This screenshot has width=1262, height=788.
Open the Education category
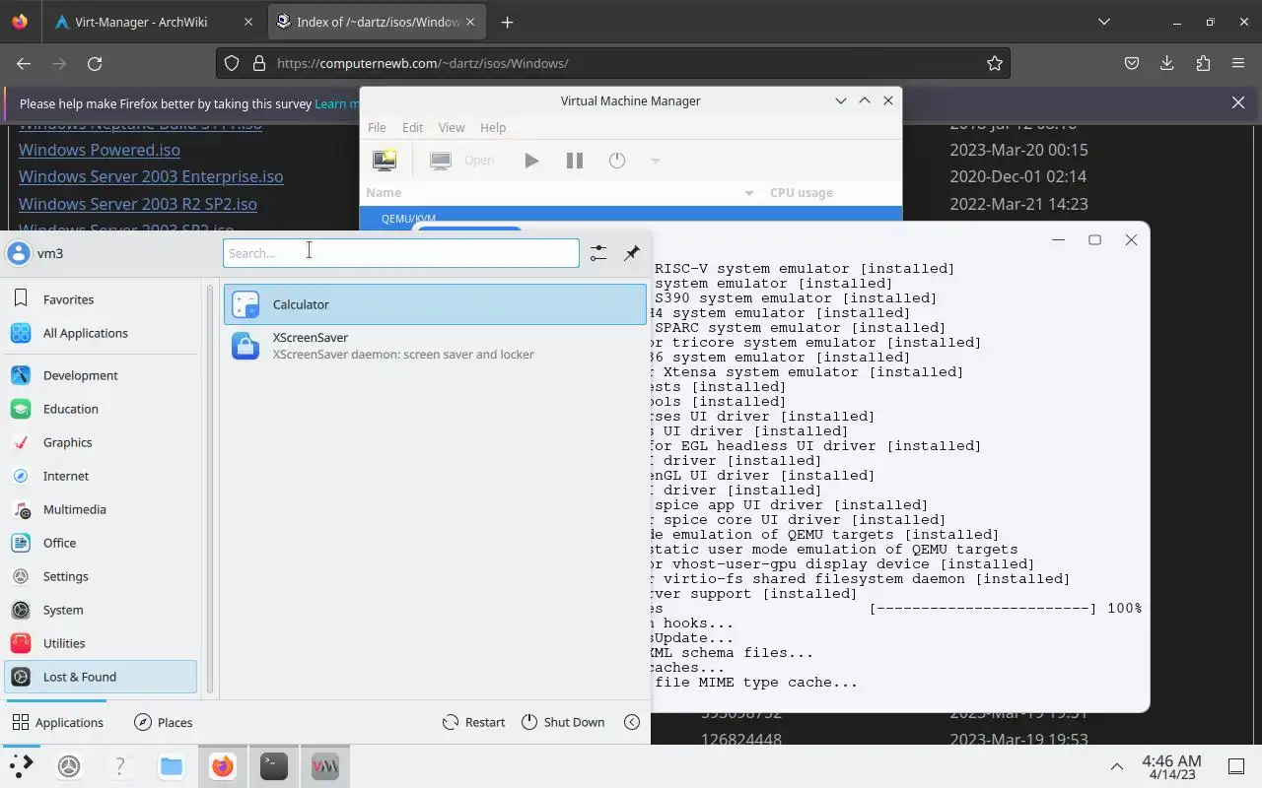pos(101,409)
